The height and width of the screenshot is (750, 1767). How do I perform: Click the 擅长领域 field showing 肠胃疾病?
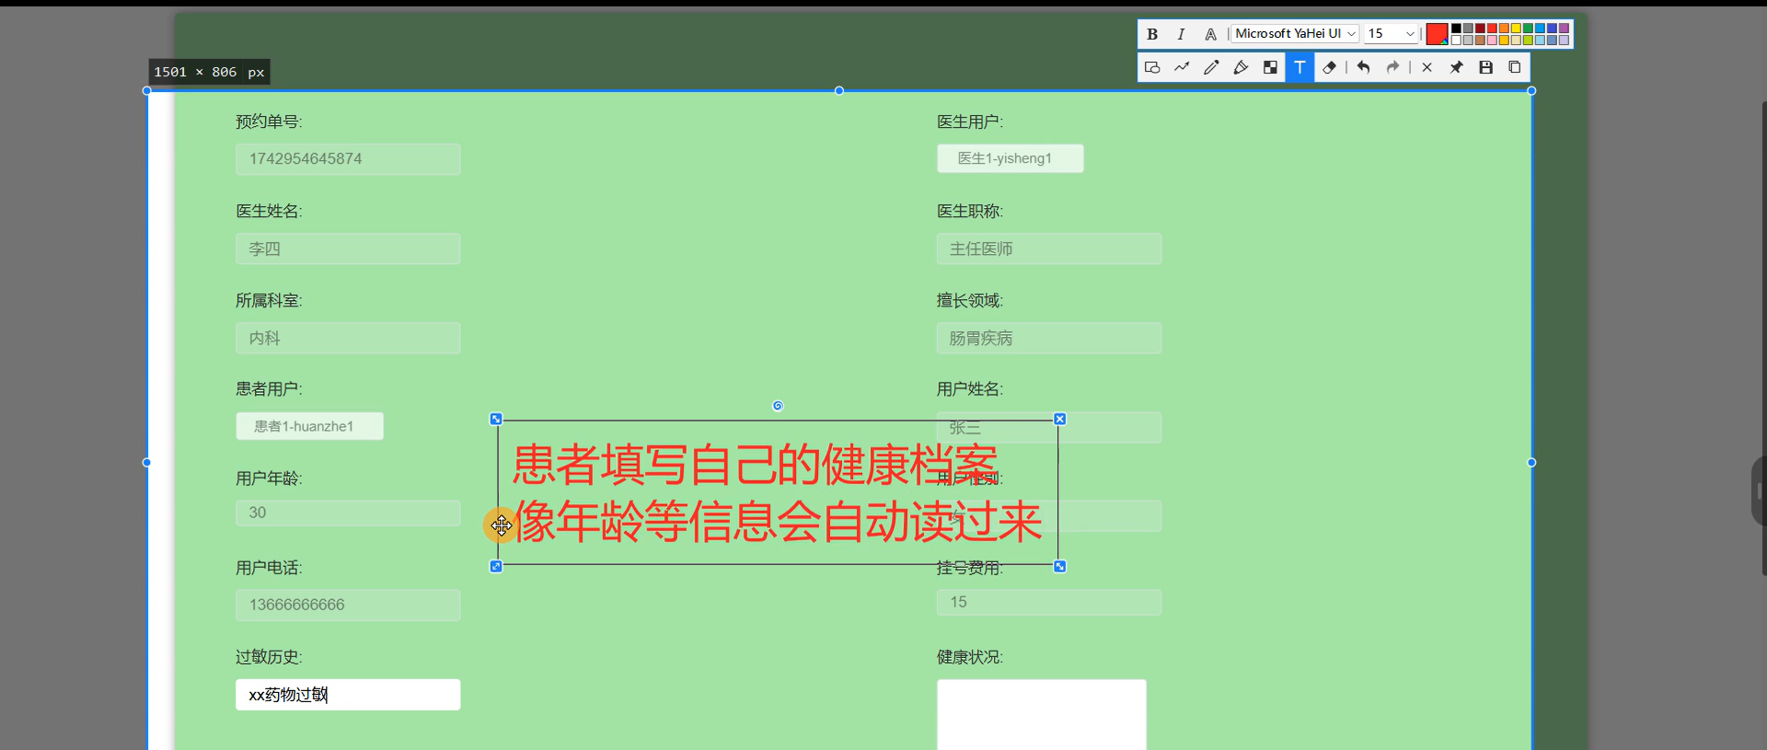tap(1049, 338)
